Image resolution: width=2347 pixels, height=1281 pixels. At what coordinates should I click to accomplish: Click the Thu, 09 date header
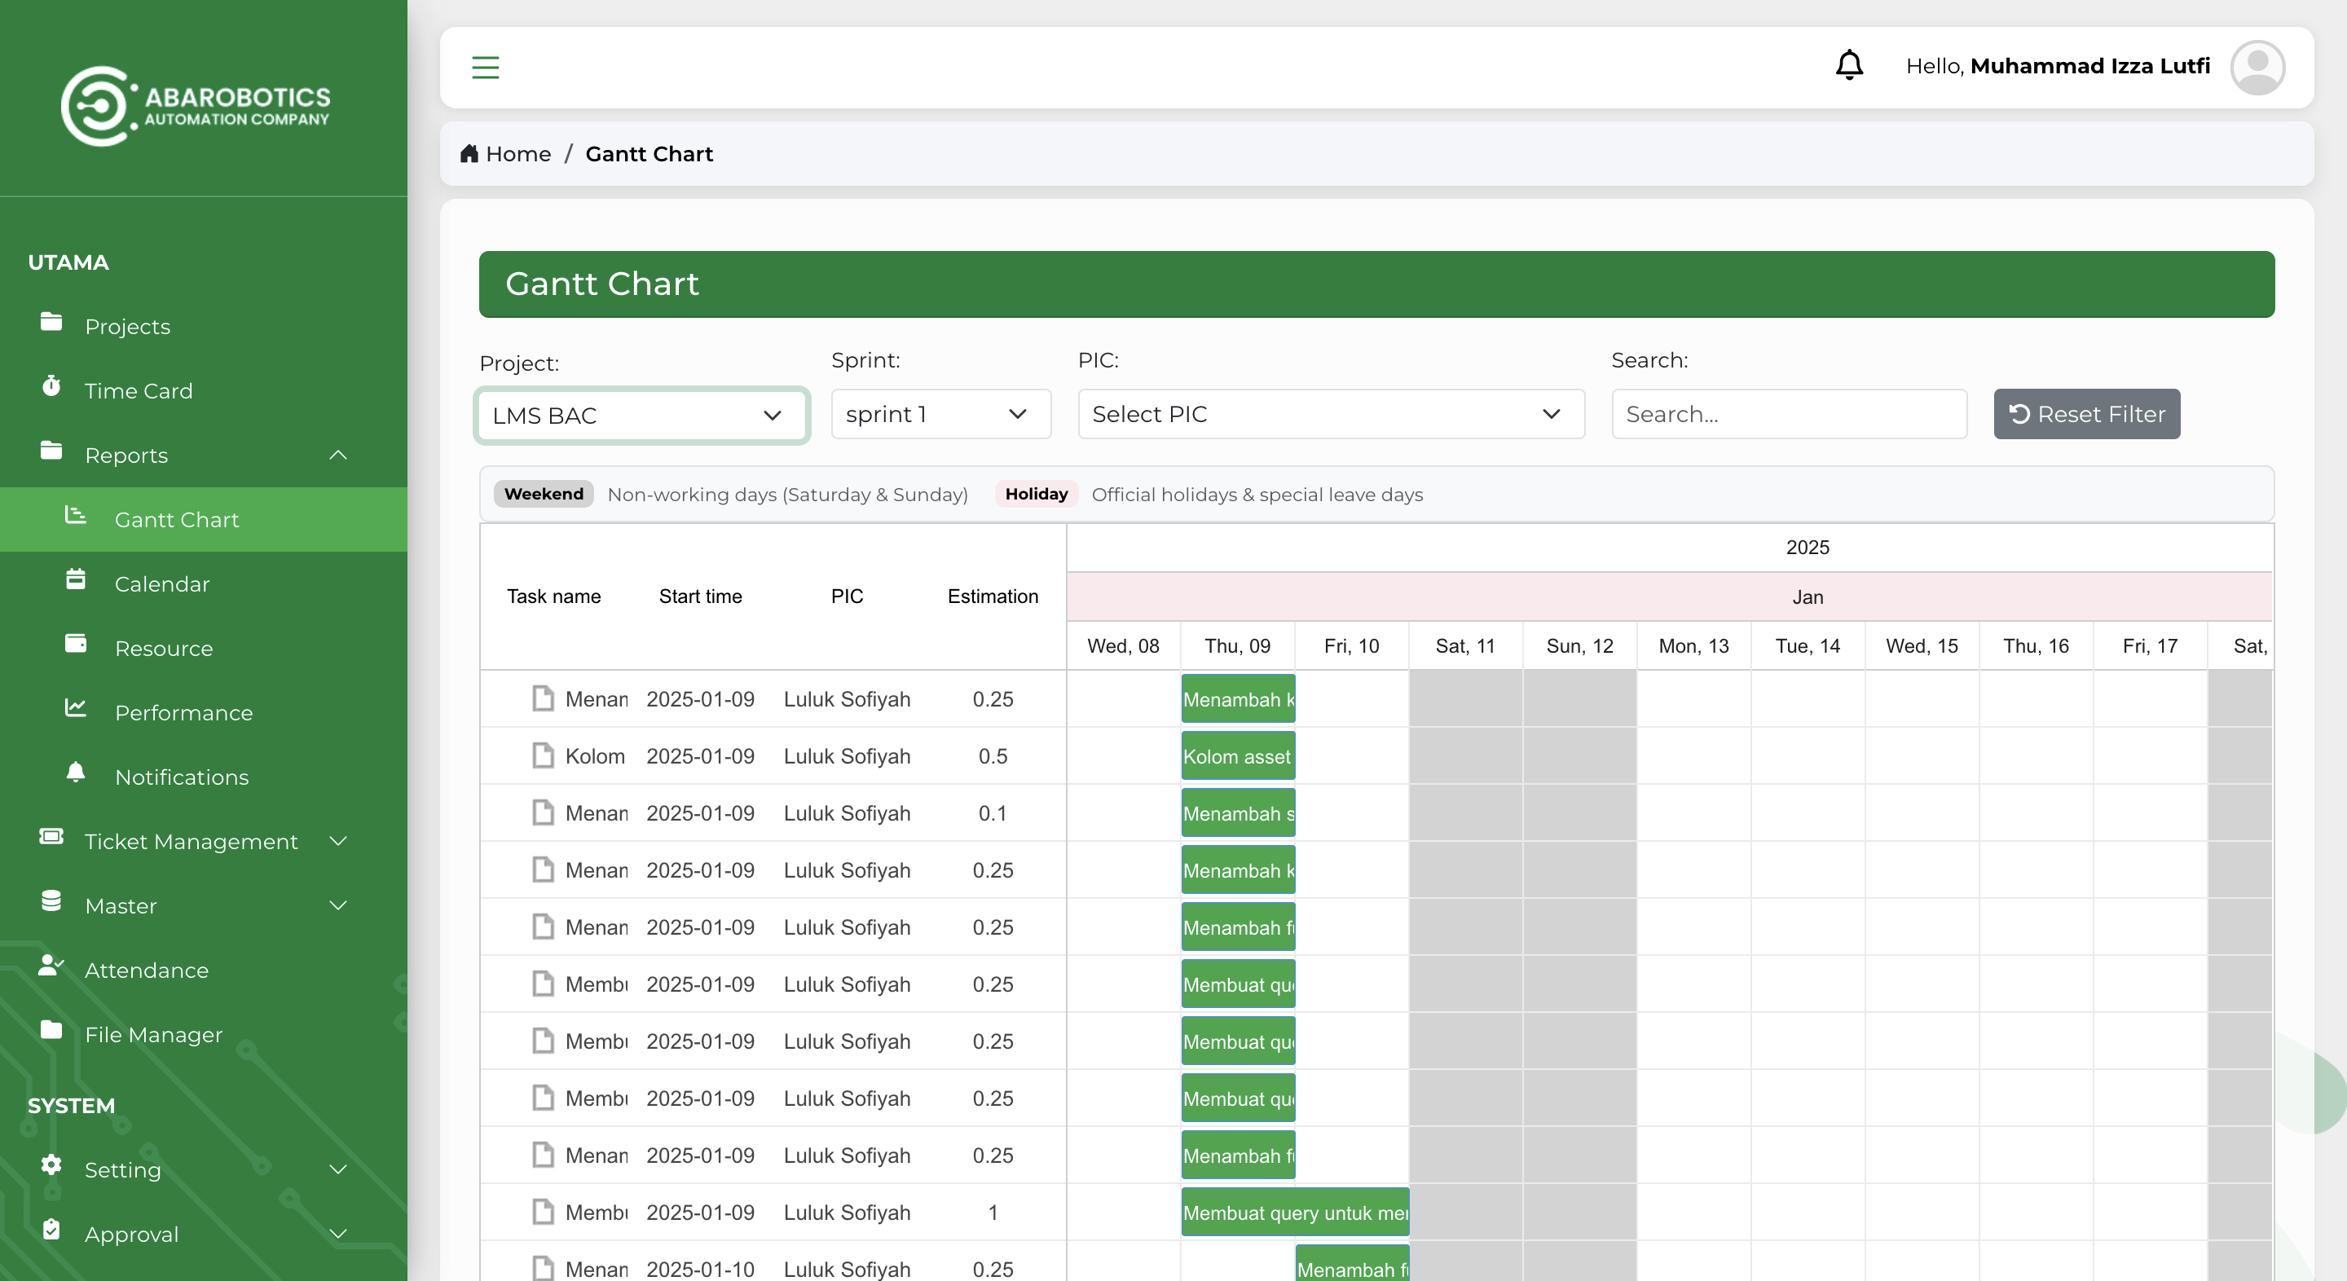click(x=1237, y=646)
